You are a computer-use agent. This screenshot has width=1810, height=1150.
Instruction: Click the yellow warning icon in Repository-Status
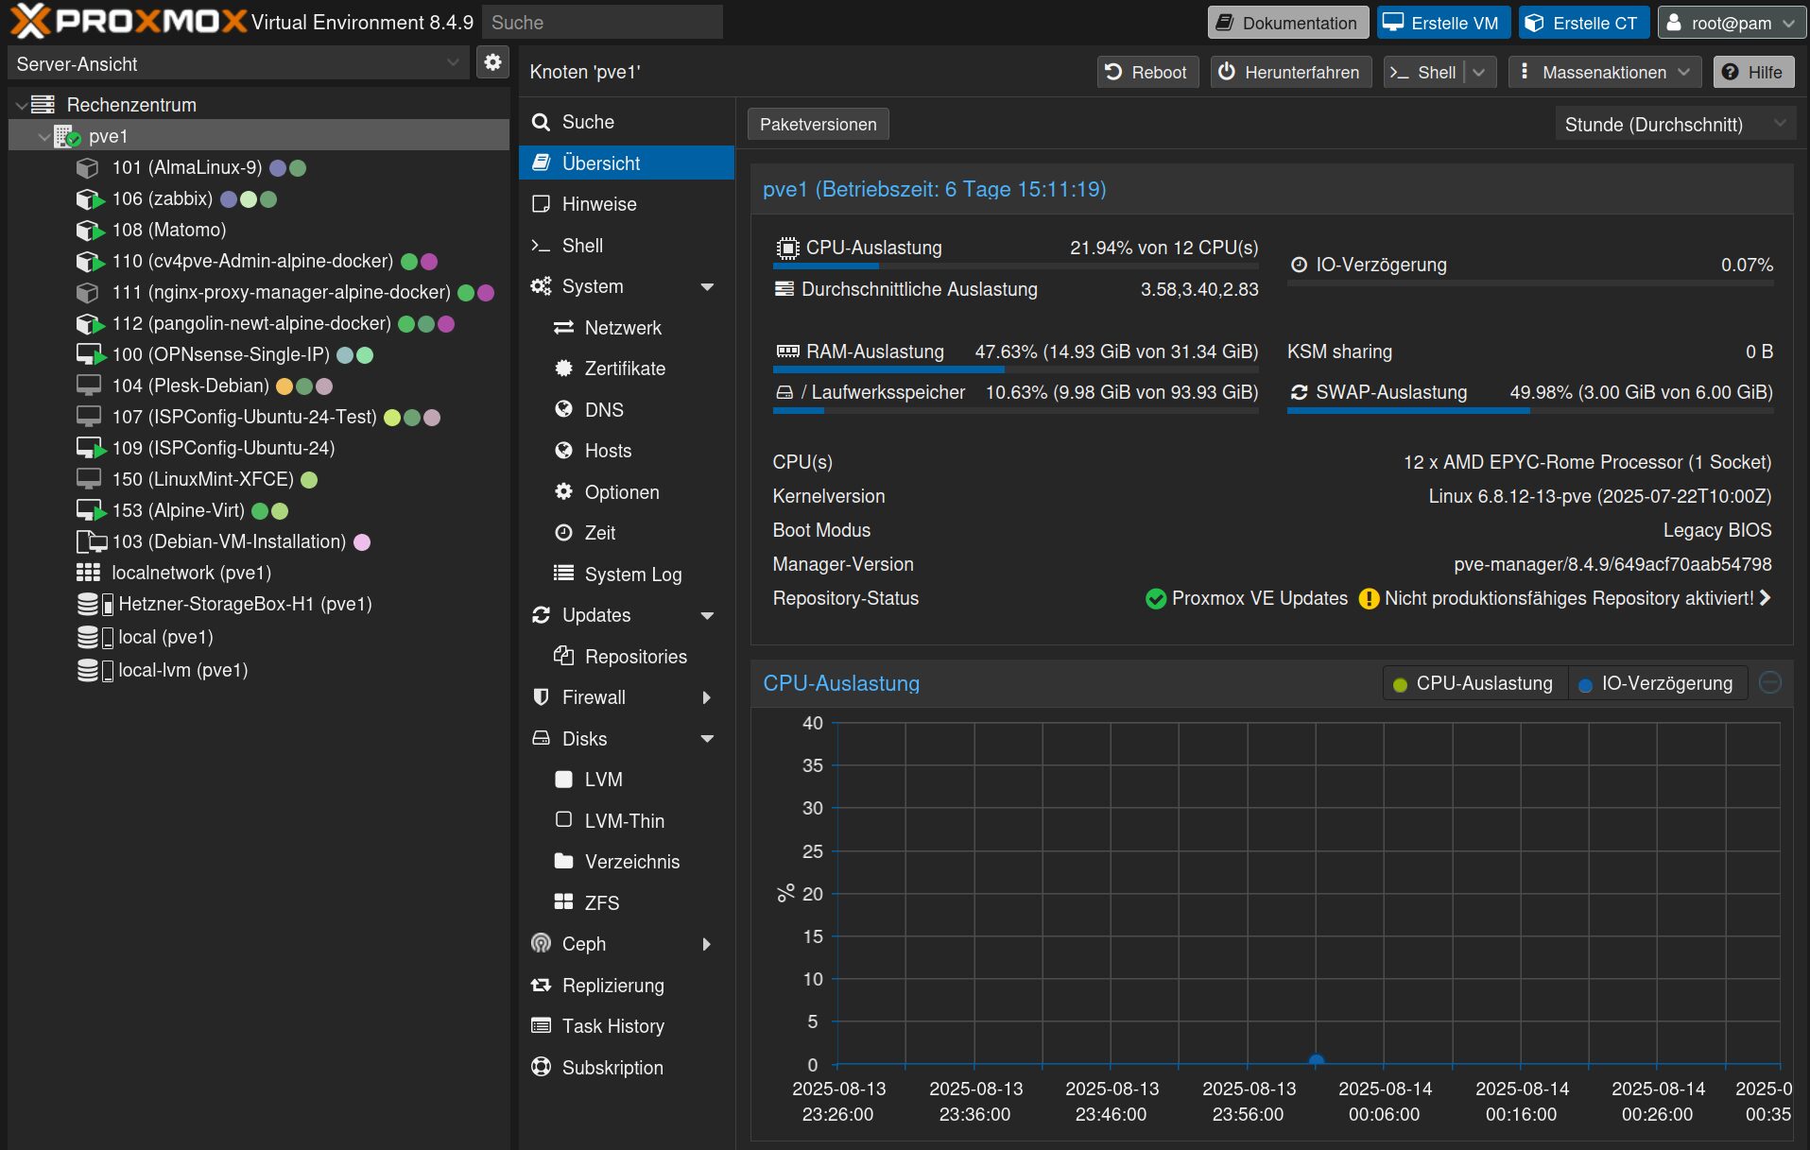[1369, 598]
